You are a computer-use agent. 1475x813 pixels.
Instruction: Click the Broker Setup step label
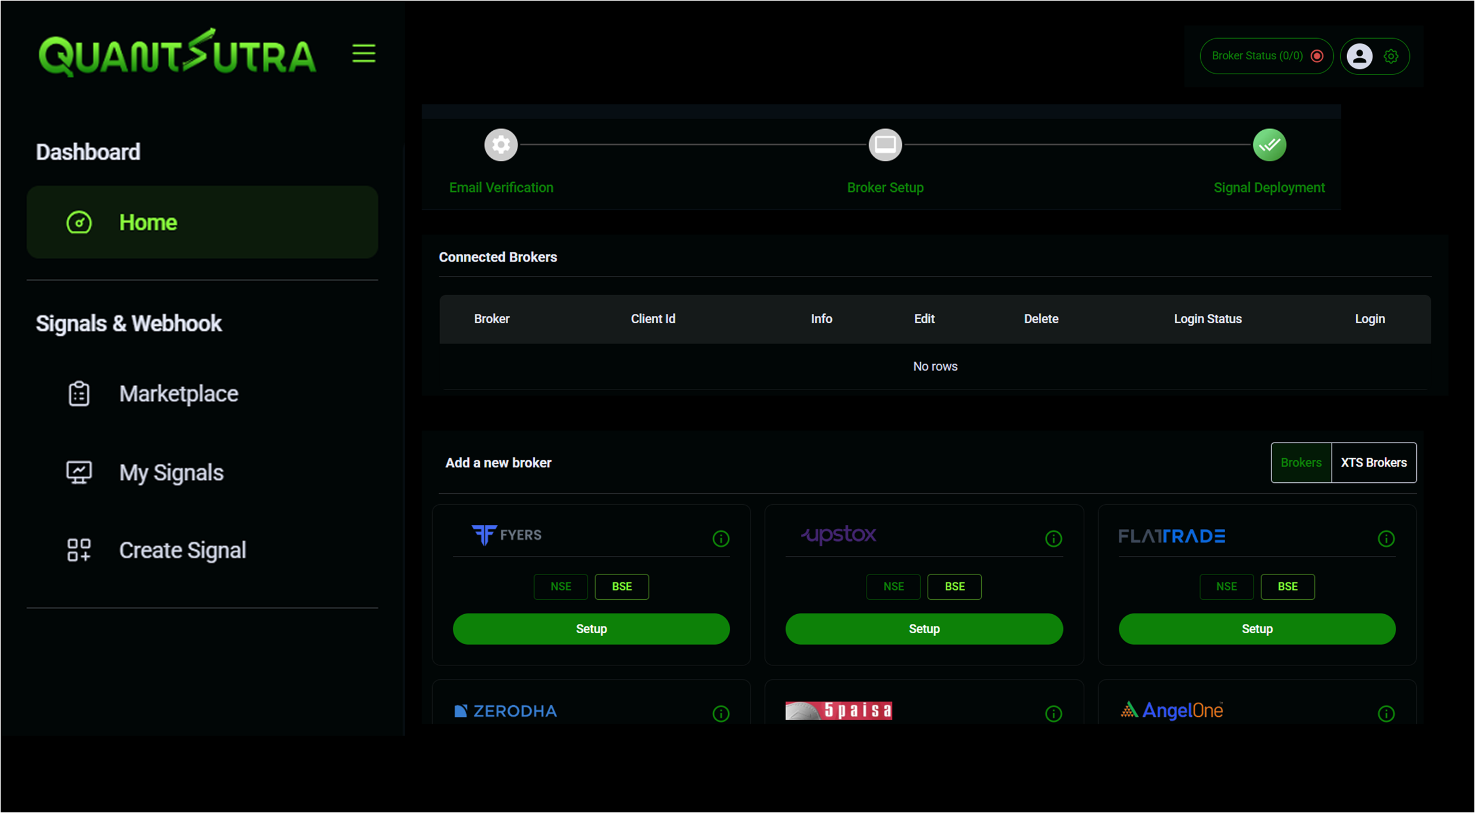(885, 187)
